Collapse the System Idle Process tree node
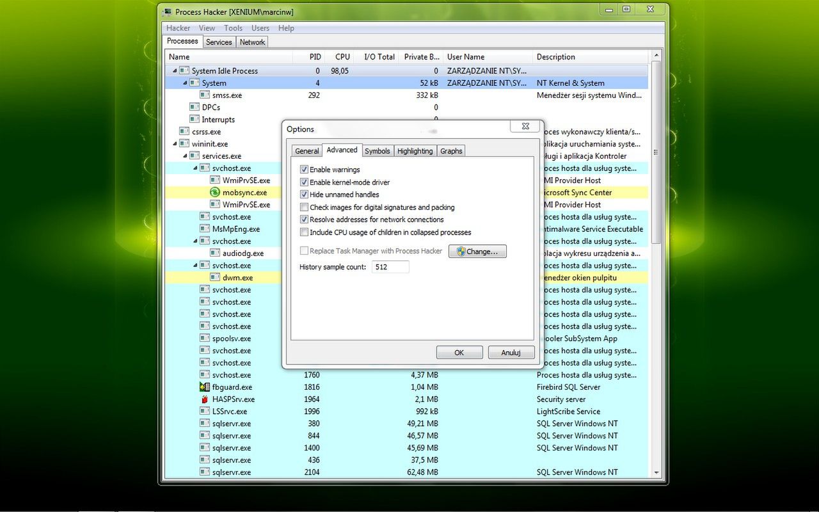The image size is (819, 512). (175, 71)
